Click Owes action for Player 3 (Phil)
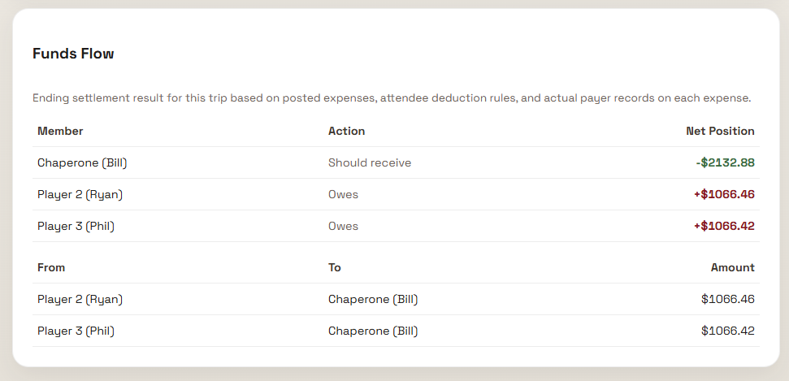 coord(343,226)
